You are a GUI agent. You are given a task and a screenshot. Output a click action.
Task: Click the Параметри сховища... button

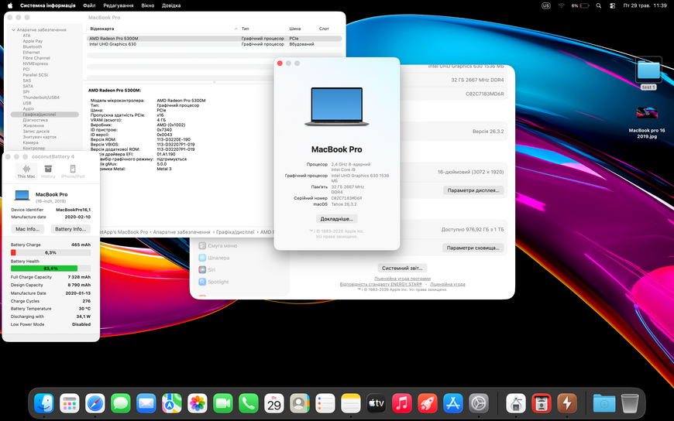(x=473, y=248)
